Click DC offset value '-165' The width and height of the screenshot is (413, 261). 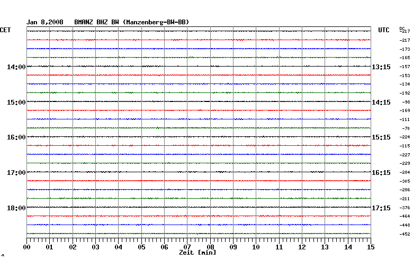point(405,58)
